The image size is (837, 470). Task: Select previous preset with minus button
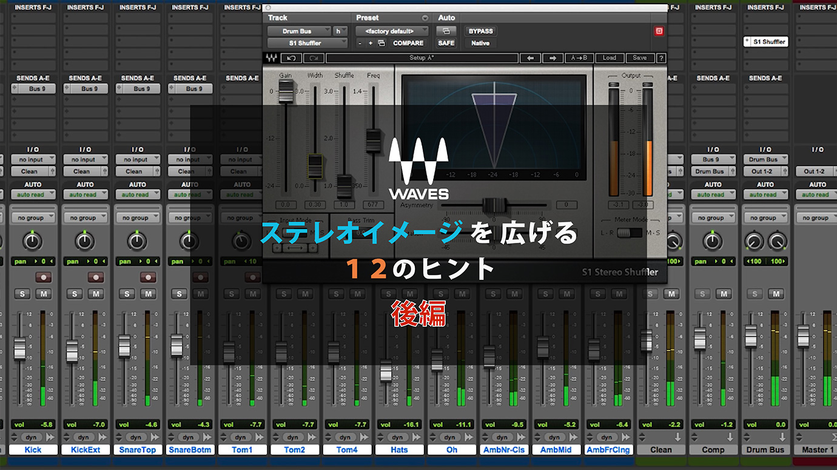tap(360, 43)
